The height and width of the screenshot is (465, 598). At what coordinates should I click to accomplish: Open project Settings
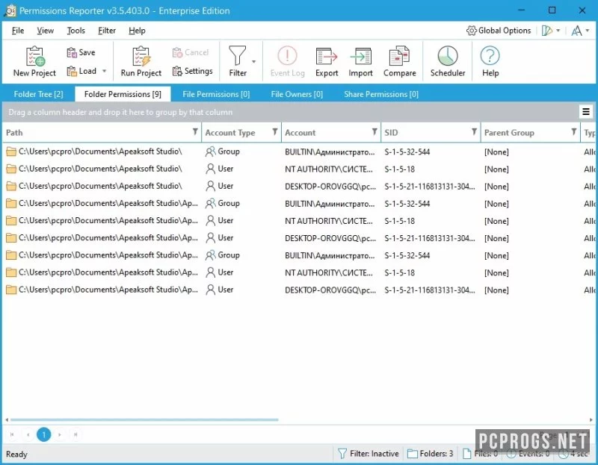tap(193, 71)
